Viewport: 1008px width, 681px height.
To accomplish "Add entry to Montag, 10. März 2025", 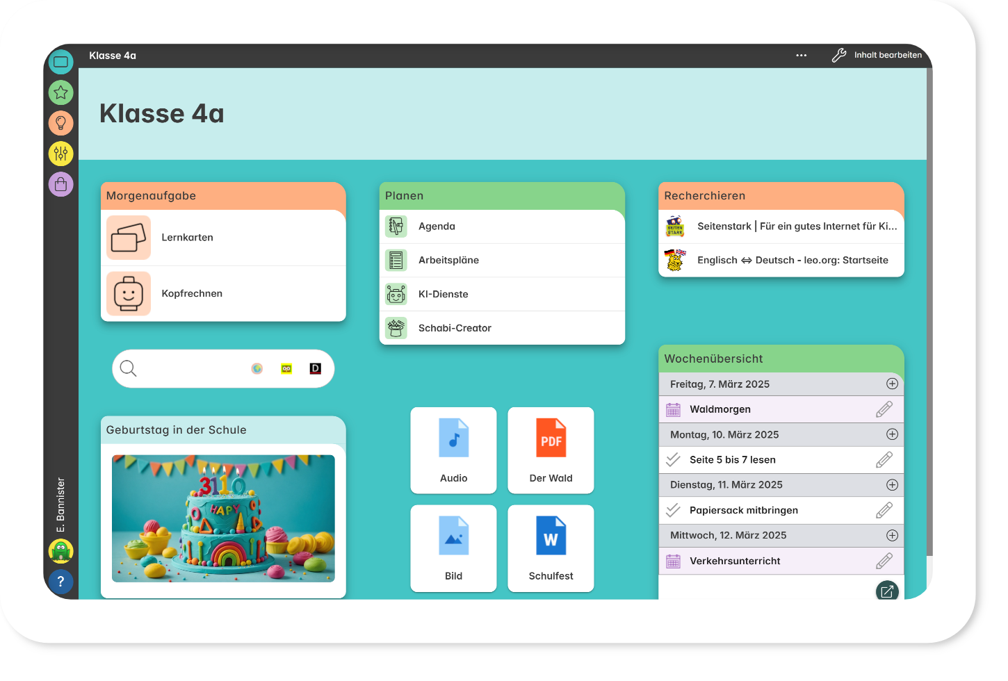I will pos(892,435).
